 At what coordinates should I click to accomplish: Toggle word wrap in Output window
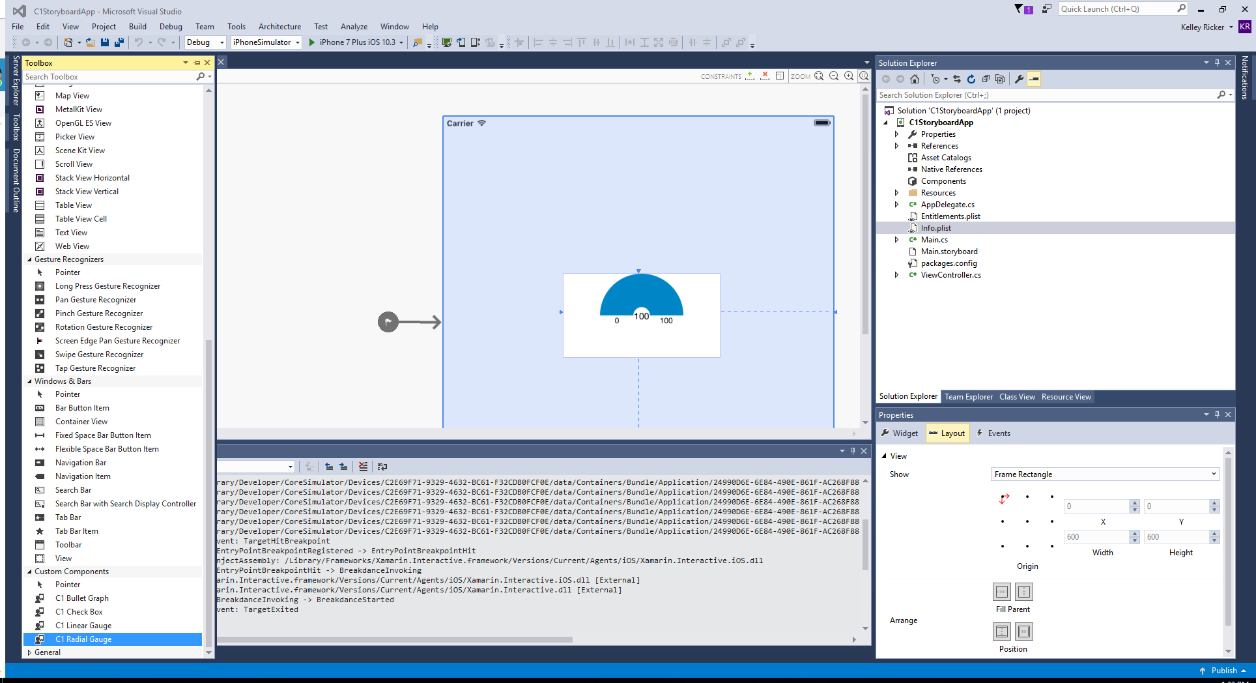[x=382, y=467]
